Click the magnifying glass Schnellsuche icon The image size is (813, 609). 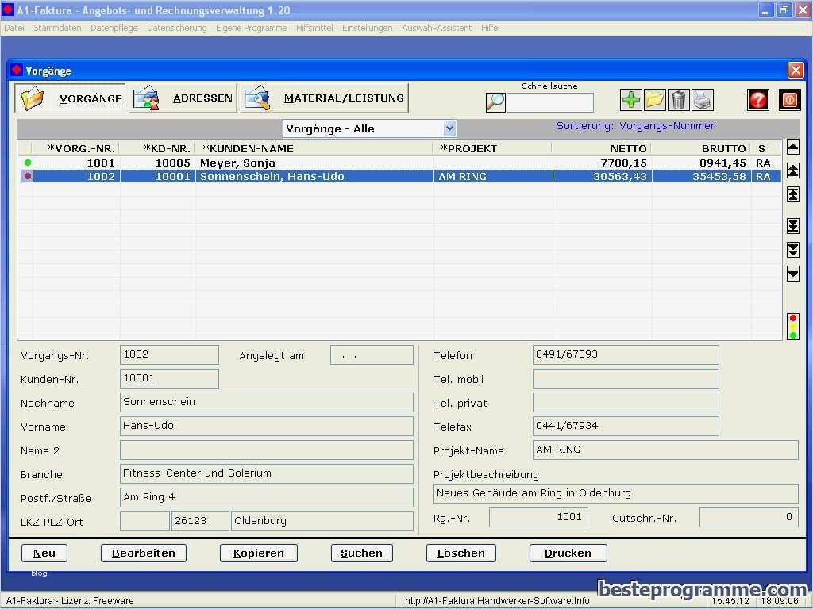click(495, 102)
